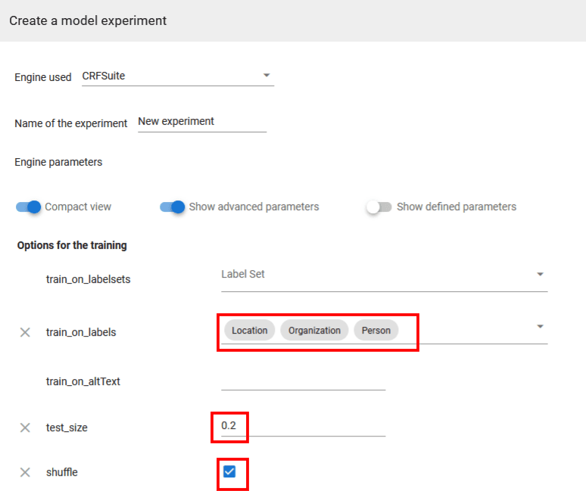Image resolution: width=586 pixels, height=491 pixels.
Task: Click the Options for the training heading
Action: [72, 246]
